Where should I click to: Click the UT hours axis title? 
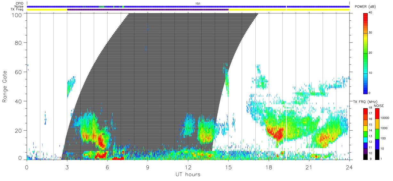(188, 174)
